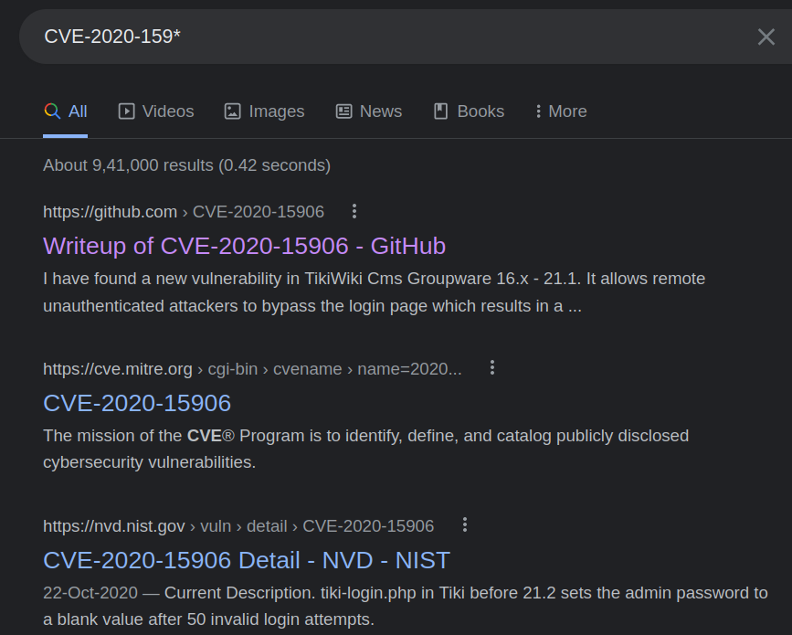Click the search input field with CVE-2020-159*
This screenshot has width=792, height=635.
tap(365, 37)
